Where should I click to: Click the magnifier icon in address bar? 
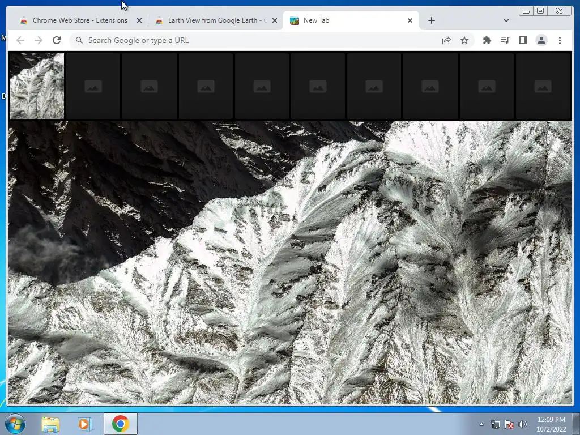[x=79, y=40]
